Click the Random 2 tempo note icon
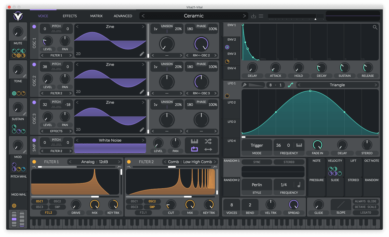389x237 pixels. [299, 185]
